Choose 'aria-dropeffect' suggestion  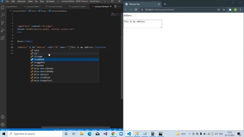pos(64,80)
